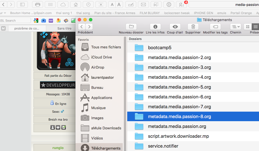Switch to the Sans titre tab
The width and height of the screenshot is (259, 151).
(64, 28)
